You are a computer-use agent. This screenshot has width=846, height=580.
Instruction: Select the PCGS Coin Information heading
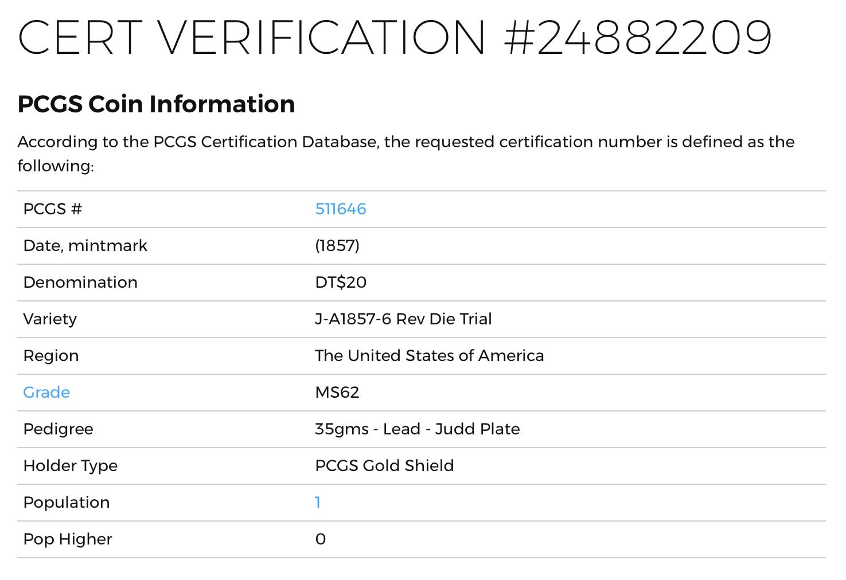[x=156, y=104]
